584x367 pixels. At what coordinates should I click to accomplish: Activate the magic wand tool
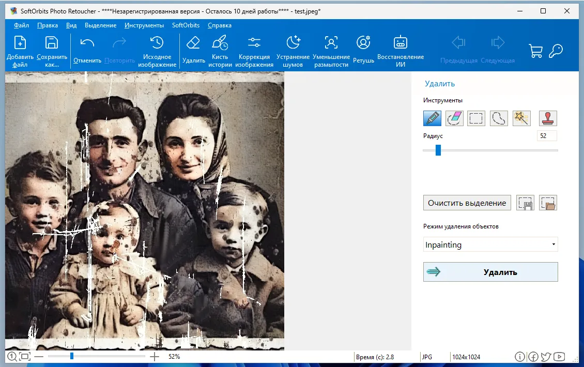pyautogui.click(x=521, y=118)
